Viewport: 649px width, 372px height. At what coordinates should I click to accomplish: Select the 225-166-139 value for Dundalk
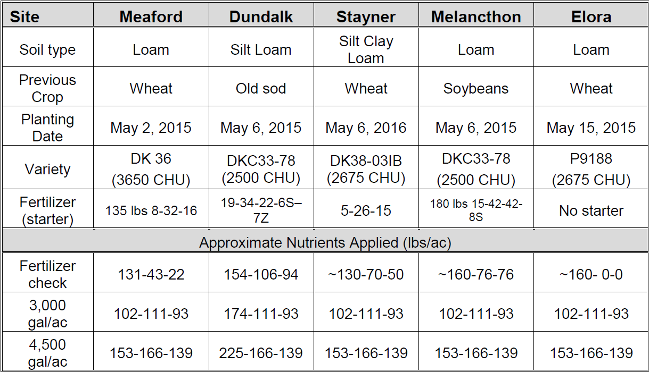(x=261, y=353)
